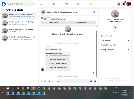This screenshot has height=99, width=134.
Task: Open the account profile picture menu
Action: point(129,4)
